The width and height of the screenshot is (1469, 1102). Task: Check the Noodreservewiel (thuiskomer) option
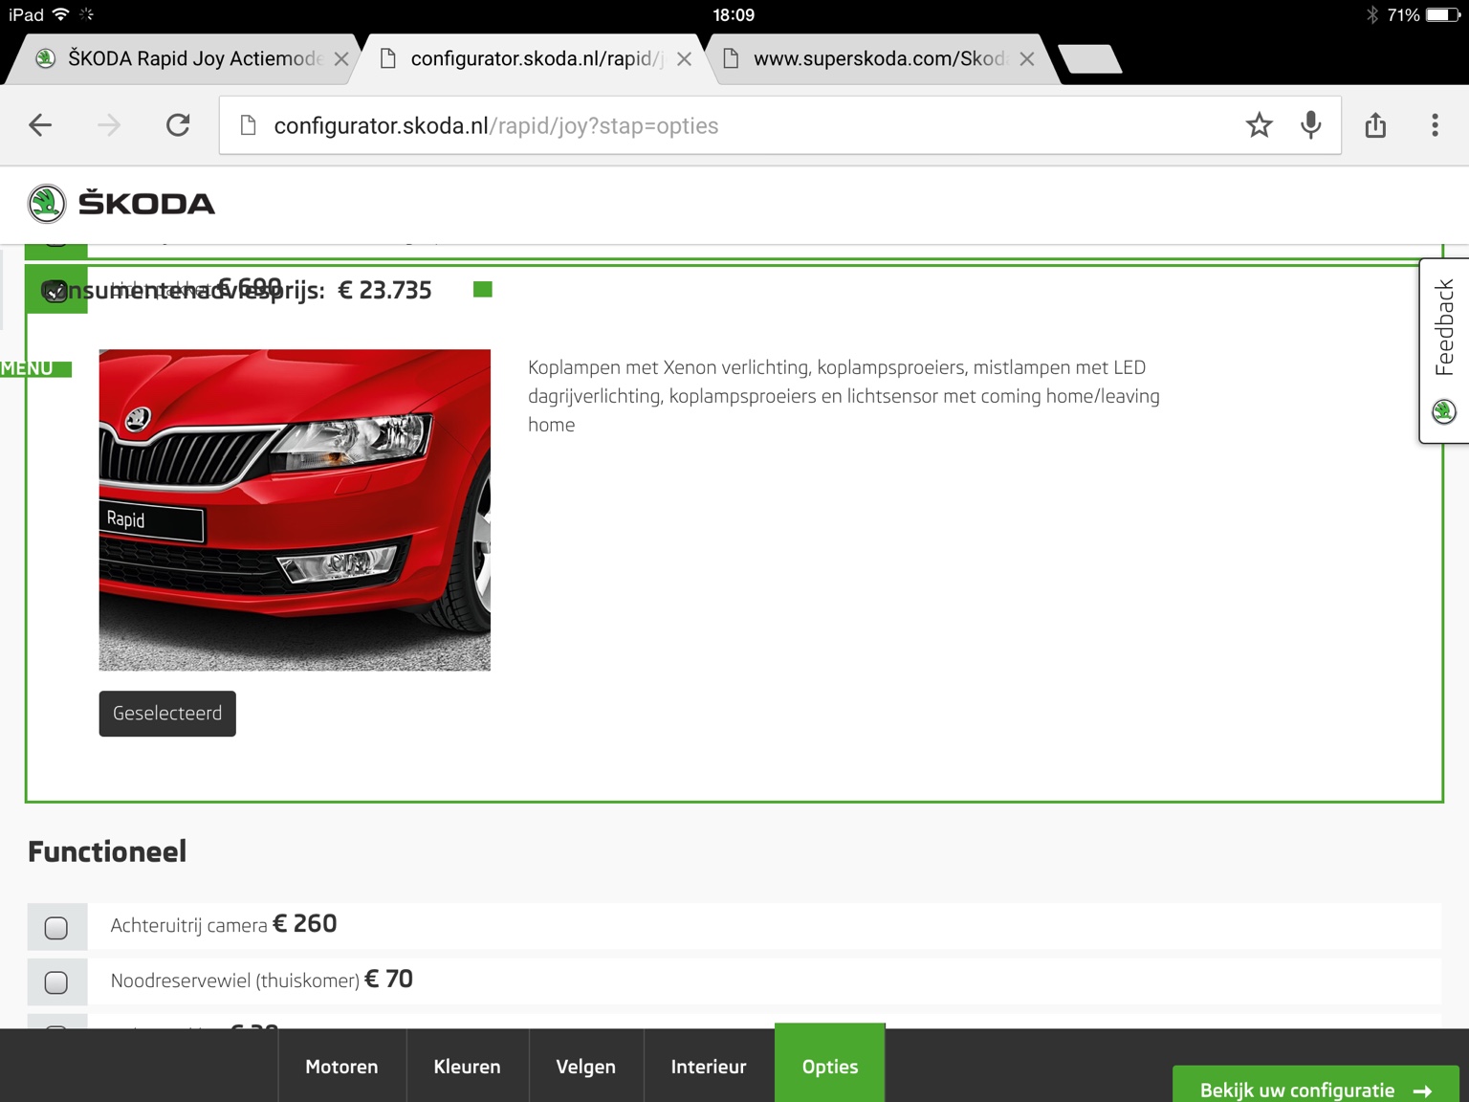pos(56,981)
